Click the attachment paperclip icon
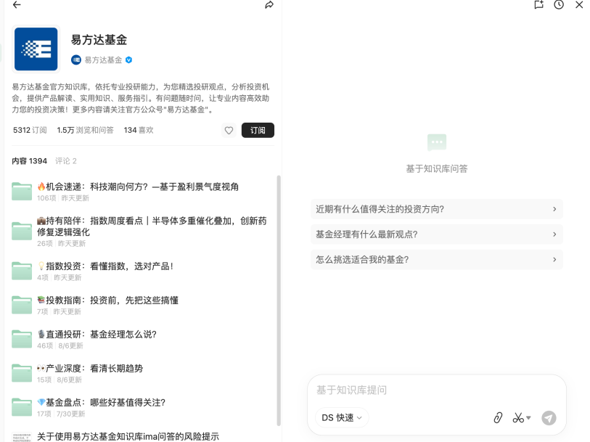 pyautogui.click(x=498, y=417)
